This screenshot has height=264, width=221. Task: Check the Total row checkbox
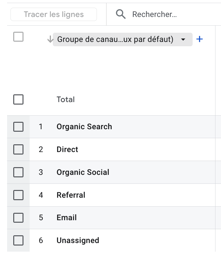click(18, 99)
